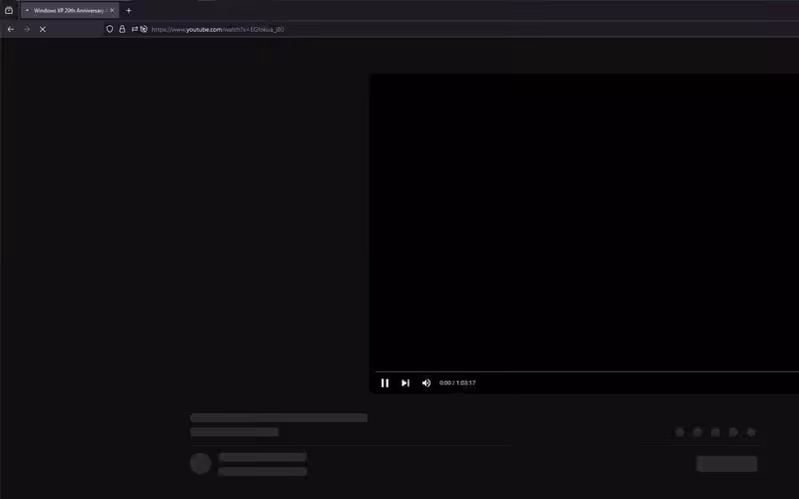Click the round channel avatar placeholder
799x499 pixels.
click(x=201, y=463)
